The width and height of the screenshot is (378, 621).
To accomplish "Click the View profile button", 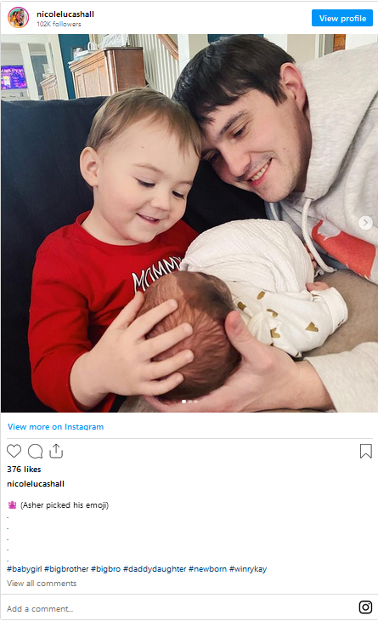I will pyautogui.click(x=342, y=18).
